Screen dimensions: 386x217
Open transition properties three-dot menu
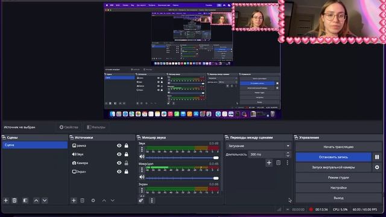[287, 163]
